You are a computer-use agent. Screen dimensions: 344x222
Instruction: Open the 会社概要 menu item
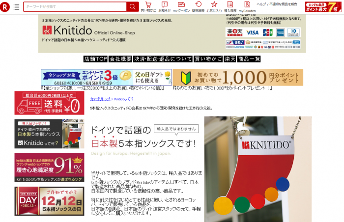[x=120, y=59]
